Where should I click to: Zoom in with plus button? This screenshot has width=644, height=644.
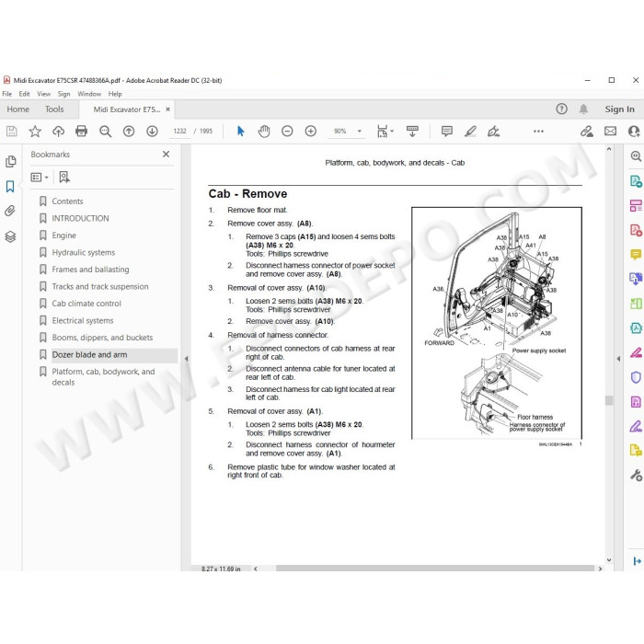coord(311,132)
